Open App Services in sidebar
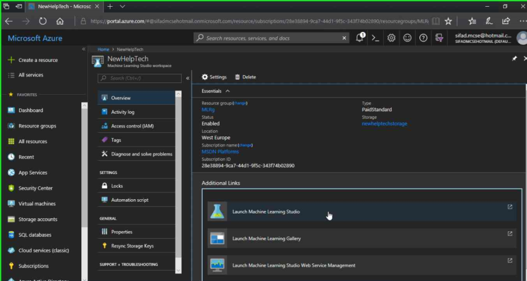The image size is (527, 281). (x=28, y=172)
